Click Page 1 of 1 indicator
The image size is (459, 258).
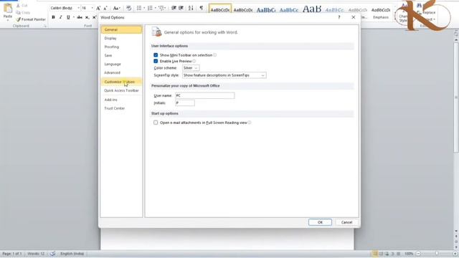12,254
